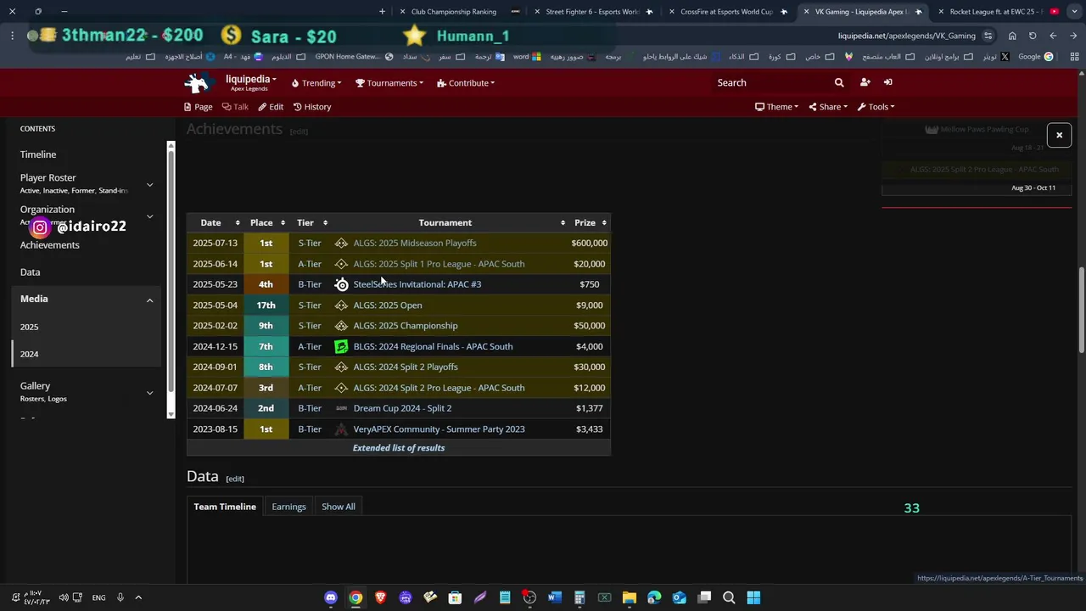Open the History tab
Viewport: 1086px width, 611px height.
point(312,107)
